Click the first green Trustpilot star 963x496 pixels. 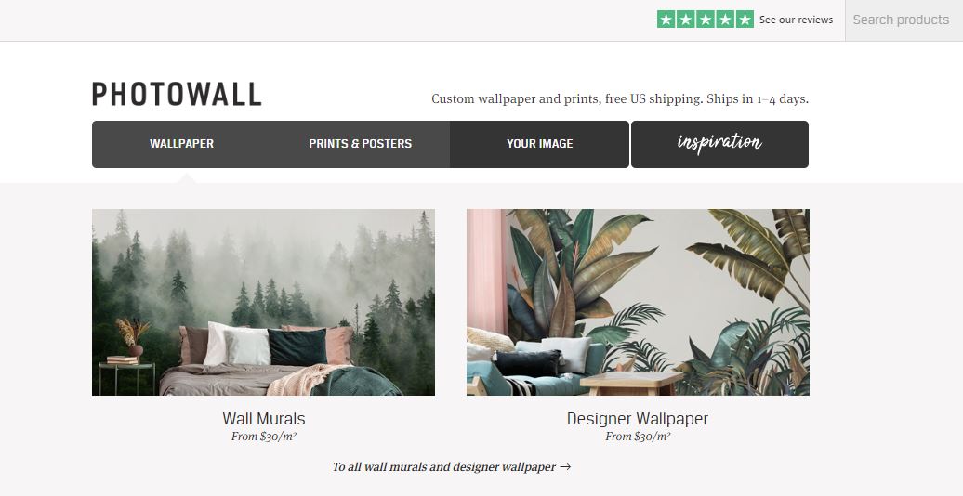click(x=666, y=20)
